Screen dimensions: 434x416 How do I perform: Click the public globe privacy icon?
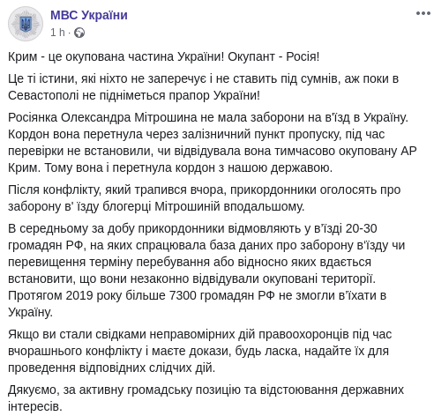click(x=79, y=33)
